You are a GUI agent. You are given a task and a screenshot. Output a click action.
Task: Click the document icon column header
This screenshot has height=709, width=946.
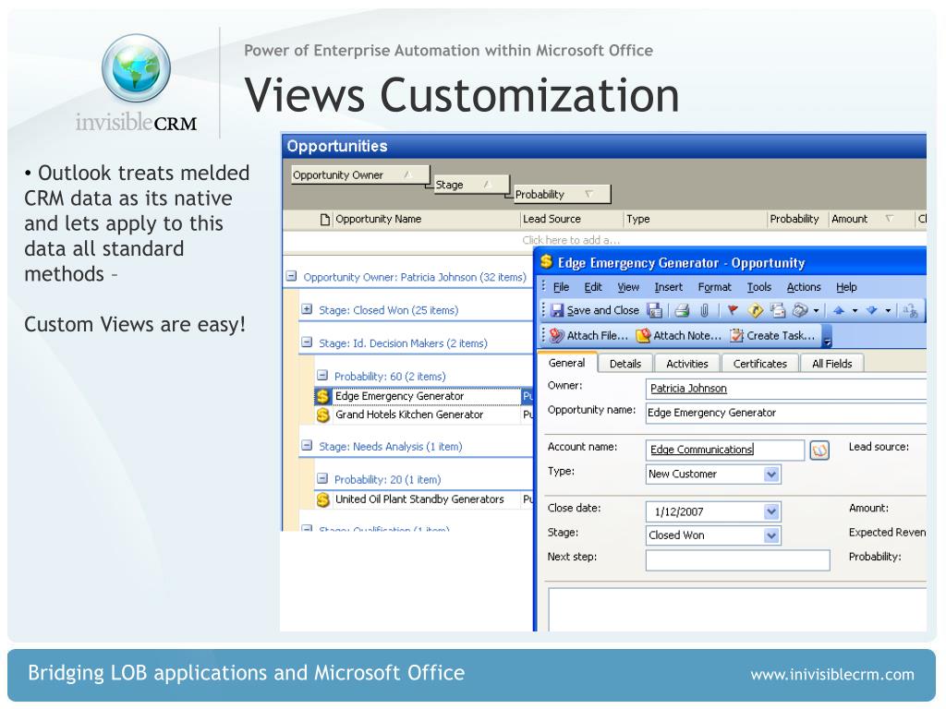coord(324,220)
